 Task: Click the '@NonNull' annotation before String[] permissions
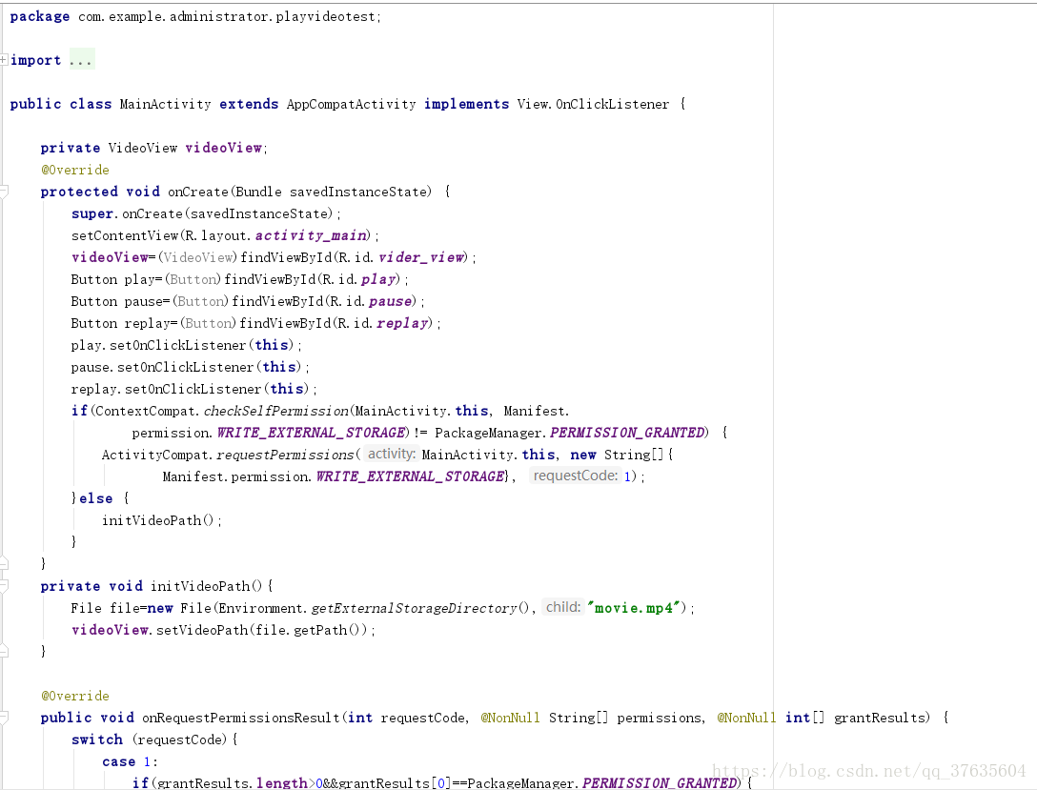(510, 718)
